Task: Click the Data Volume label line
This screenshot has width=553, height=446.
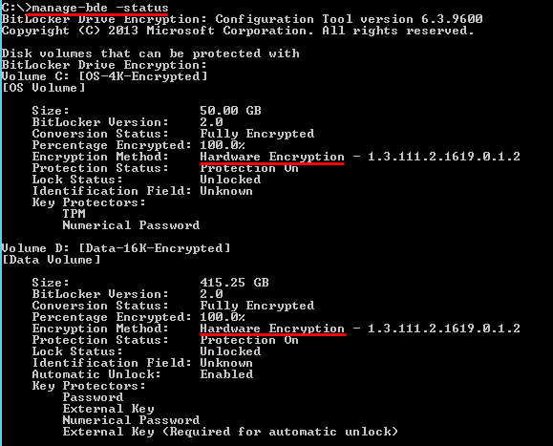Action: click(x=52, y=260)
